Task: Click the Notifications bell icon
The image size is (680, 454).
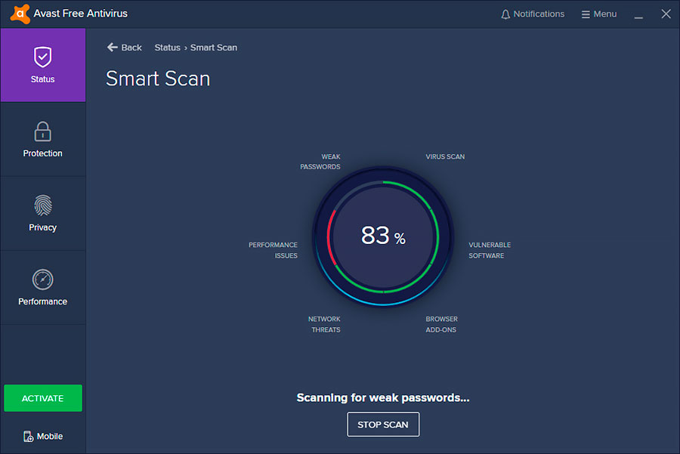Action: pyautogui.click(x=505, y=14)
